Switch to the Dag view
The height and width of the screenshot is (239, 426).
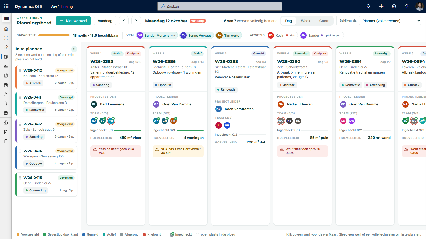(289, 21)
